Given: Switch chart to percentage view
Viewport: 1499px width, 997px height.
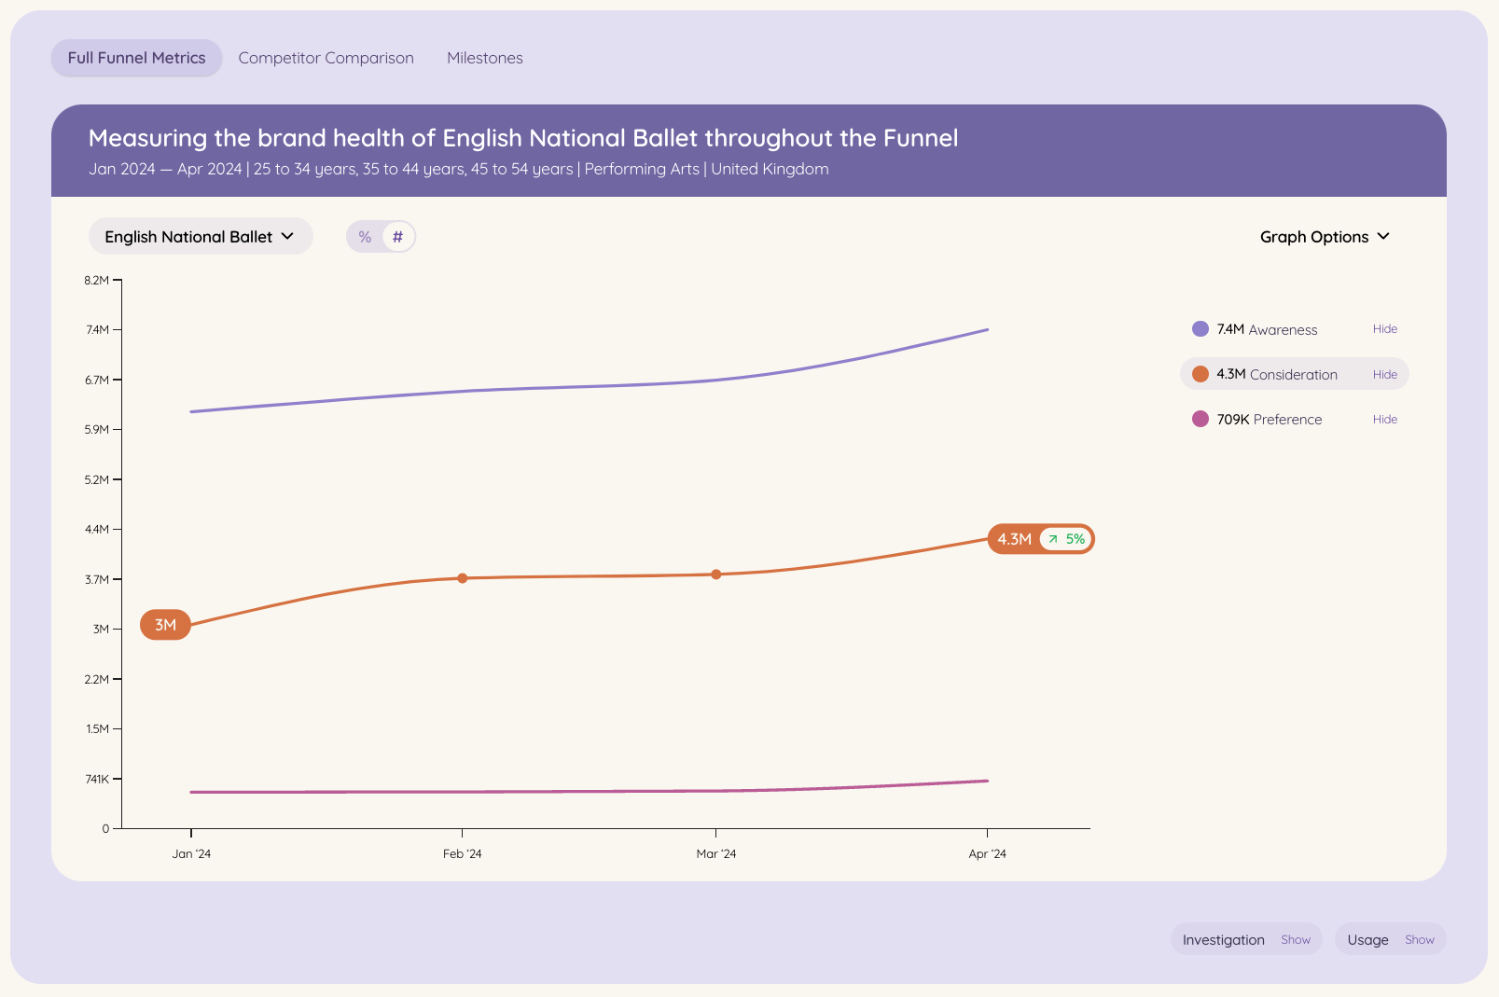Looking at the screenshot, I should coord(365,237).
